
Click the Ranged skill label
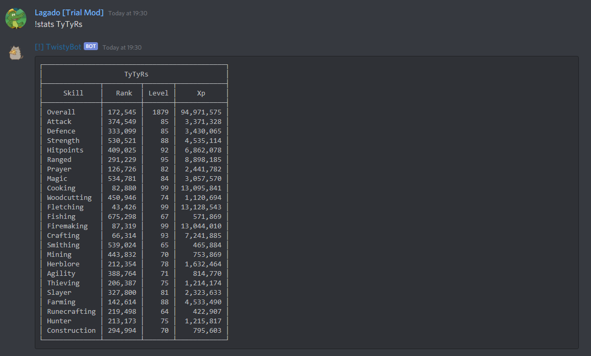59,159
